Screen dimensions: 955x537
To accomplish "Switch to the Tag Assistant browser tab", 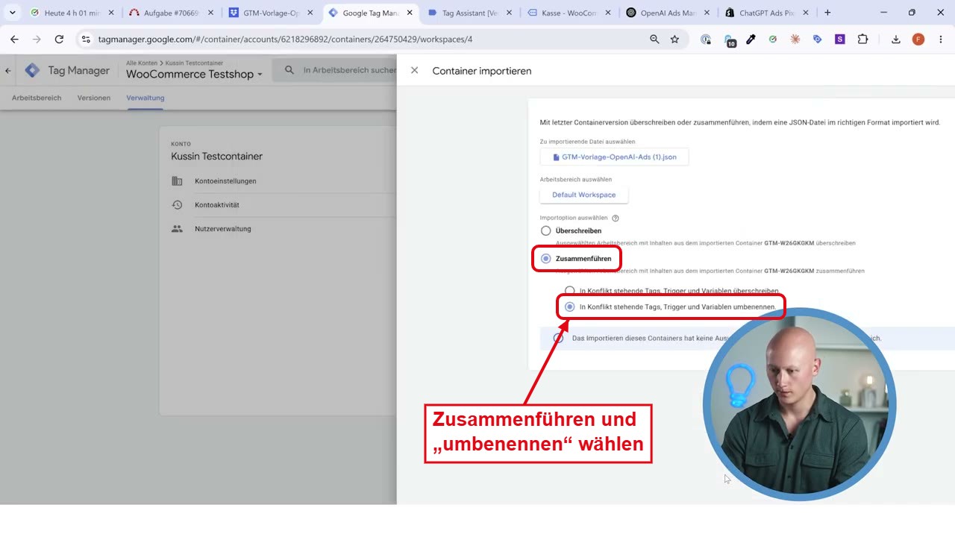I will (x=470, y=13).
